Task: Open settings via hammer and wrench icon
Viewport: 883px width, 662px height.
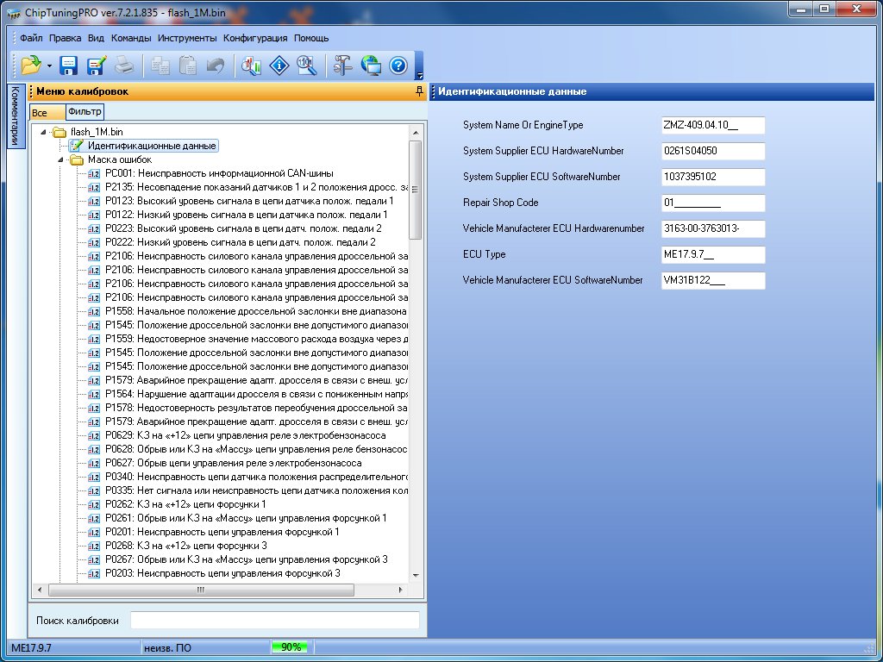Action: point(343,65)
